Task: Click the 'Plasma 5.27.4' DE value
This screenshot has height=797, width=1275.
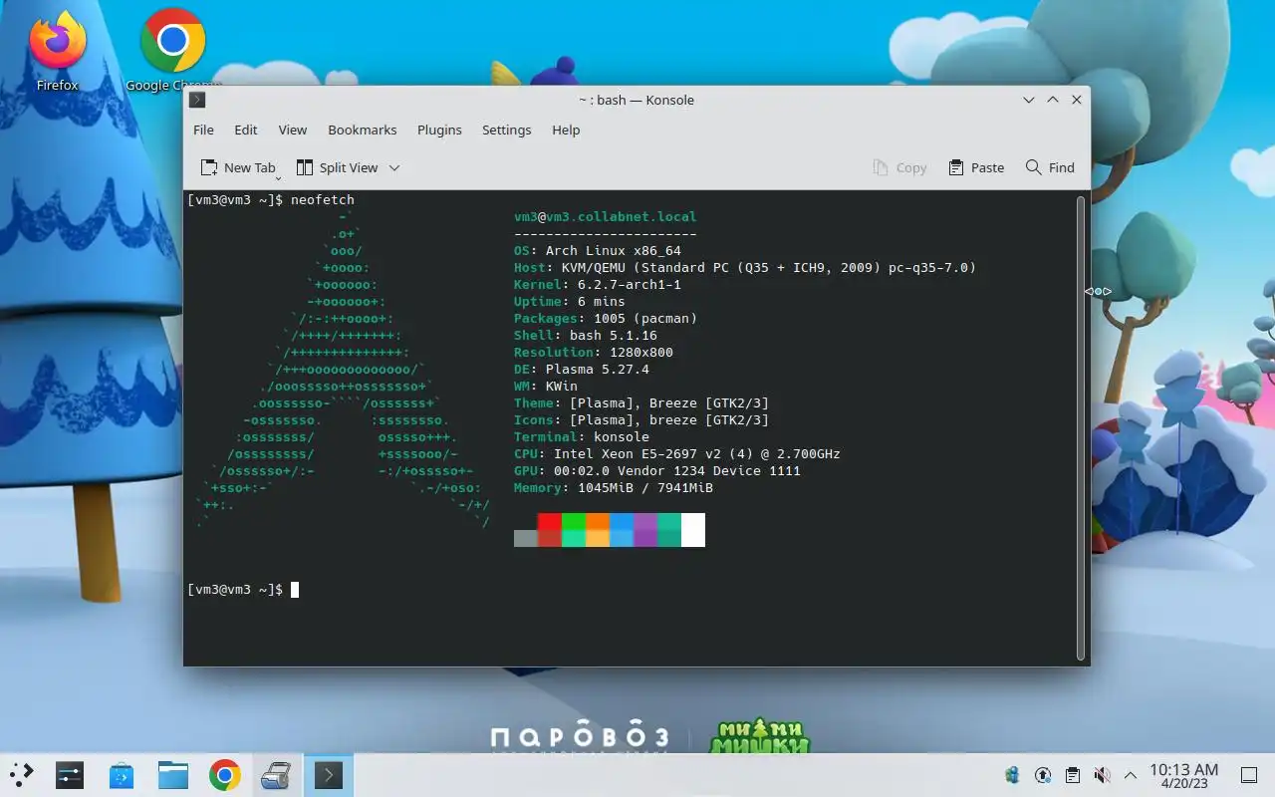Action: pos(598,370)
